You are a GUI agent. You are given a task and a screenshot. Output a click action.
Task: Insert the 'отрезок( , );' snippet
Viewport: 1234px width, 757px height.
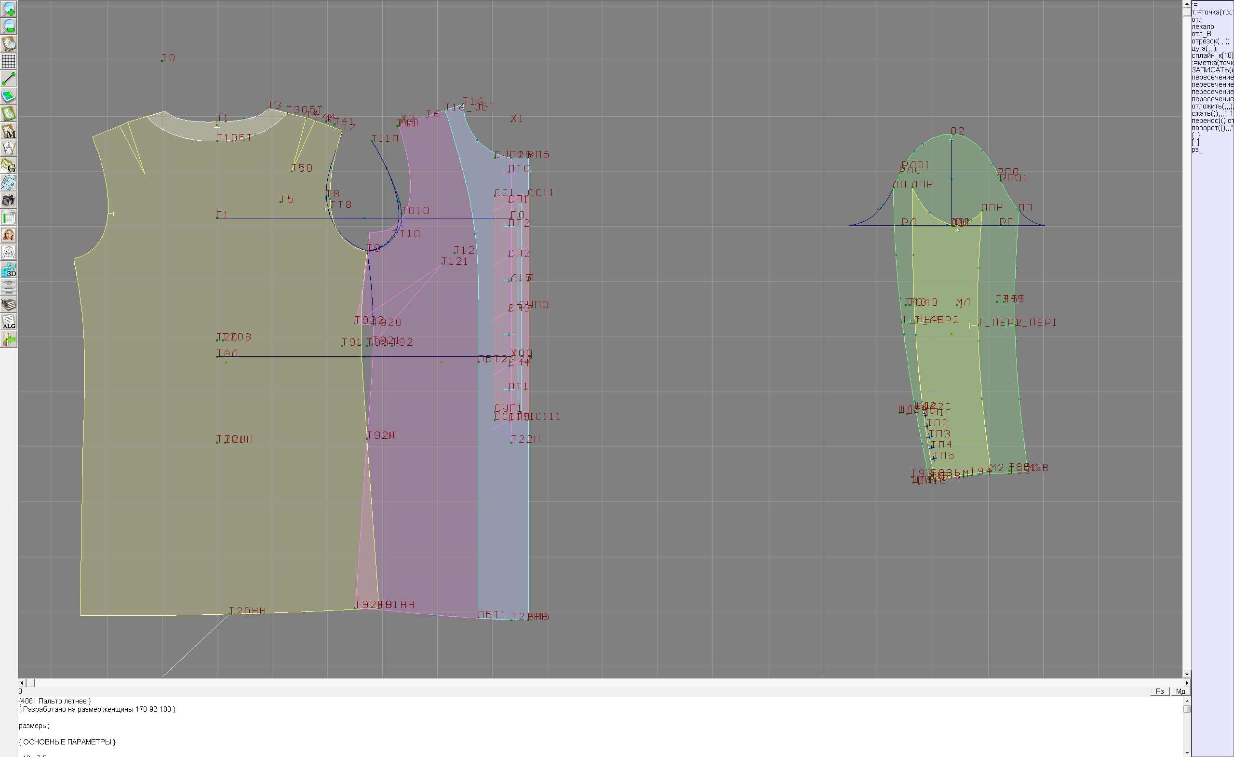tap(1209, 41)
